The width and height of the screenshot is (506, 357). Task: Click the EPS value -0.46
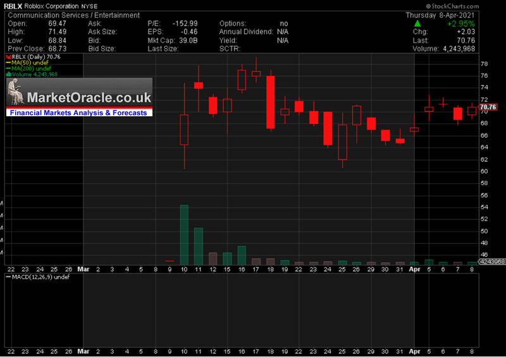pos(189,32)
